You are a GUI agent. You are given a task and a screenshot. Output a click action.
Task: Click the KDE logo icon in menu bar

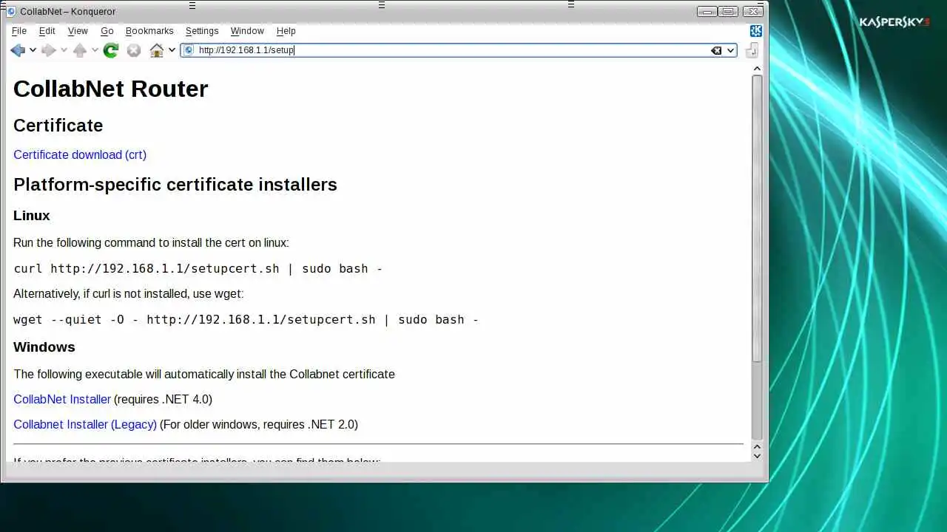[755, 31]
